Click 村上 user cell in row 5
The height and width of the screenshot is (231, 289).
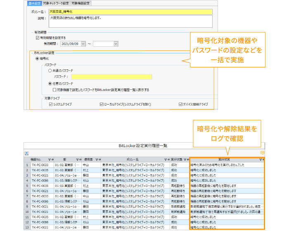pos(91,186)
